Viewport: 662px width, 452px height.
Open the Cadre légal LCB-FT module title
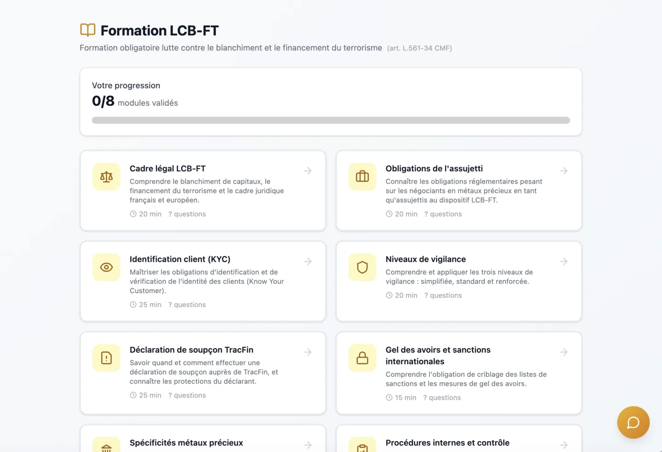point(167,169)
